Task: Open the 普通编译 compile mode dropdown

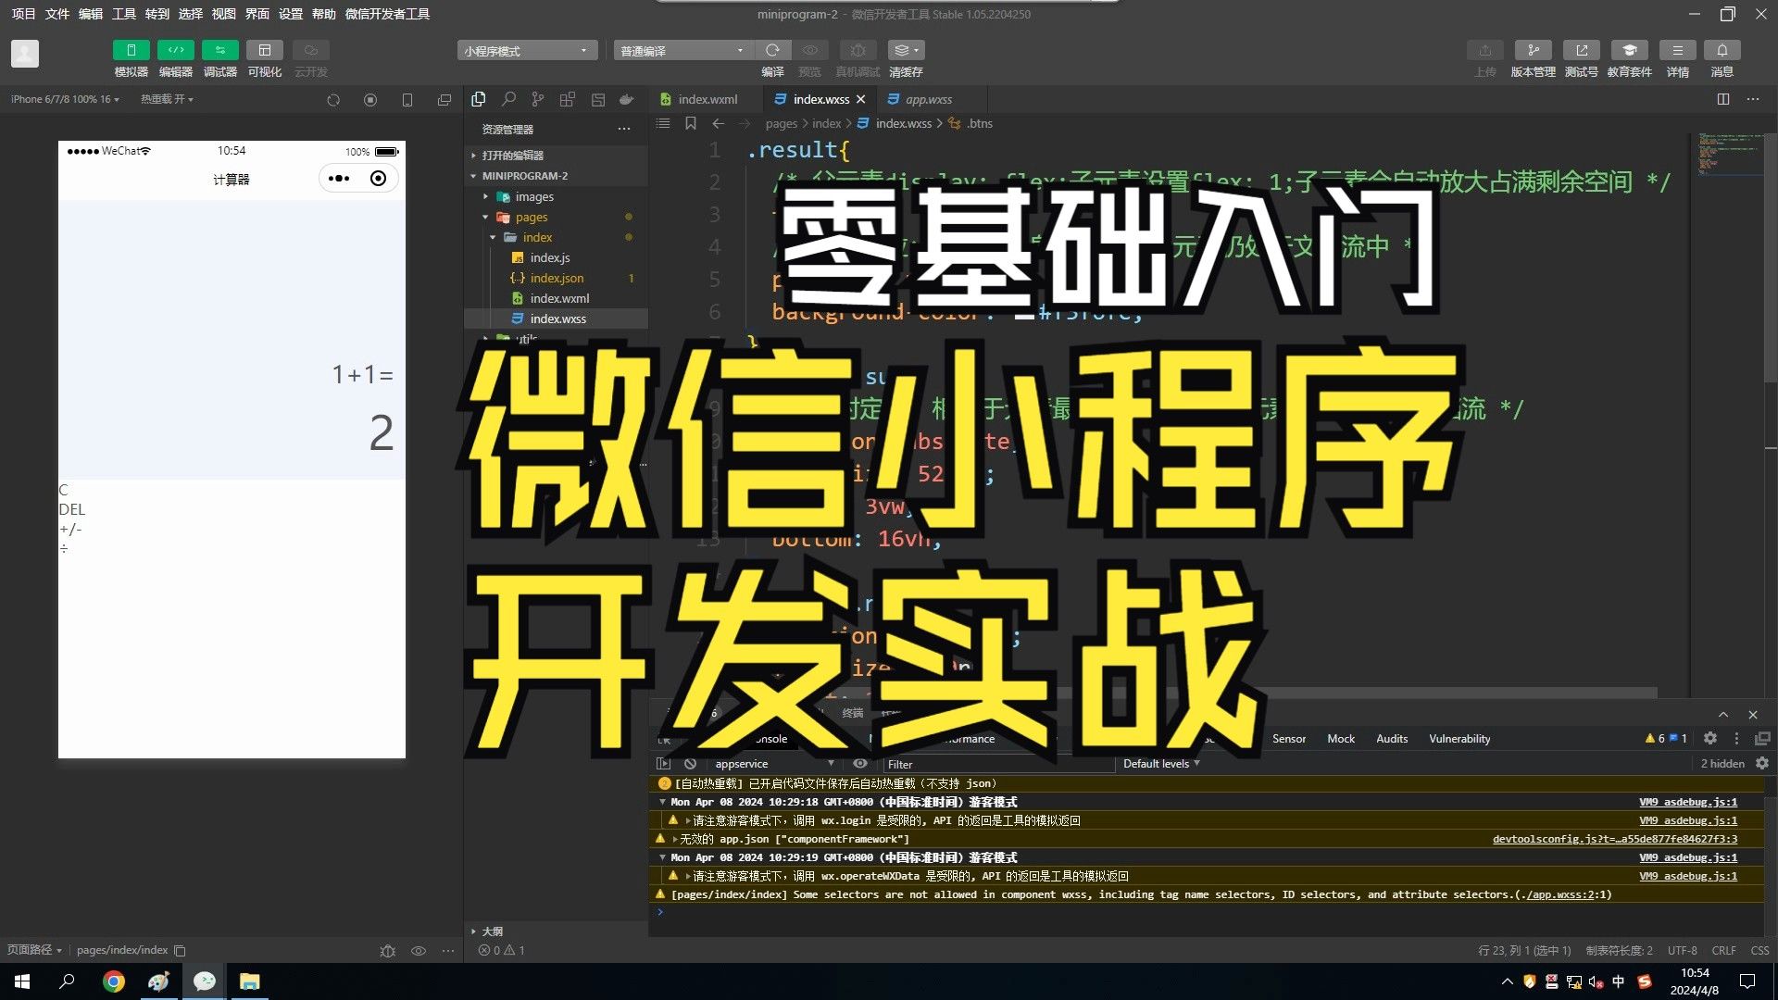Action: [683, 50]
